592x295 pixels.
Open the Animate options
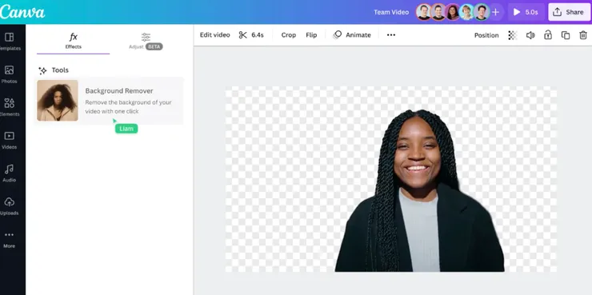coord(352,34)
